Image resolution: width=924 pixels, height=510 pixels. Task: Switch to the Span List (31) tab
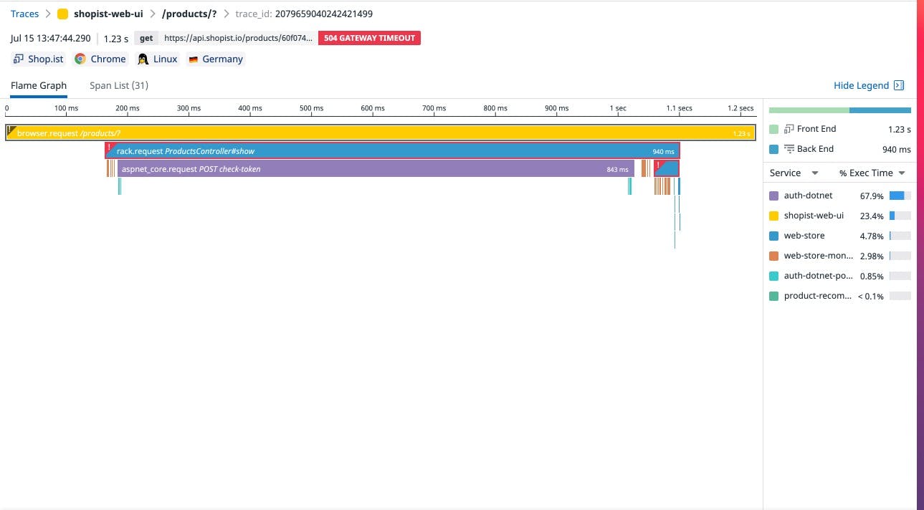[118, 85]
